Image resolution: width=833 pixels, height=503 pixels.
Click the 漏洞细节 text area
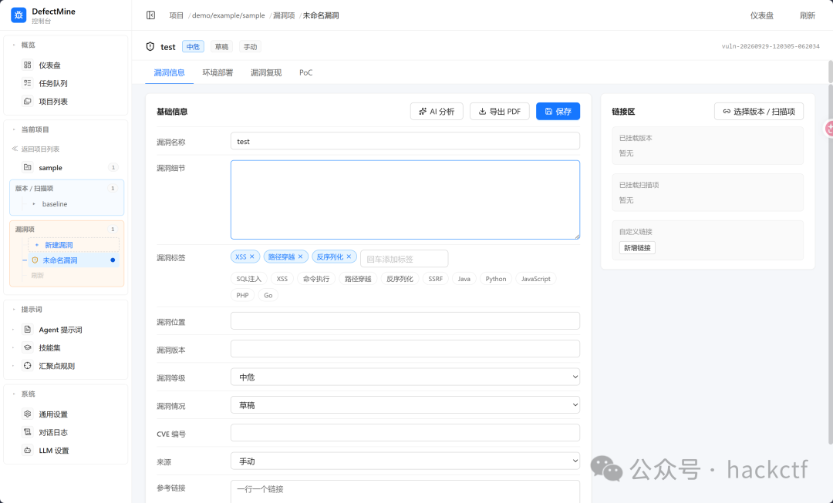405,200
